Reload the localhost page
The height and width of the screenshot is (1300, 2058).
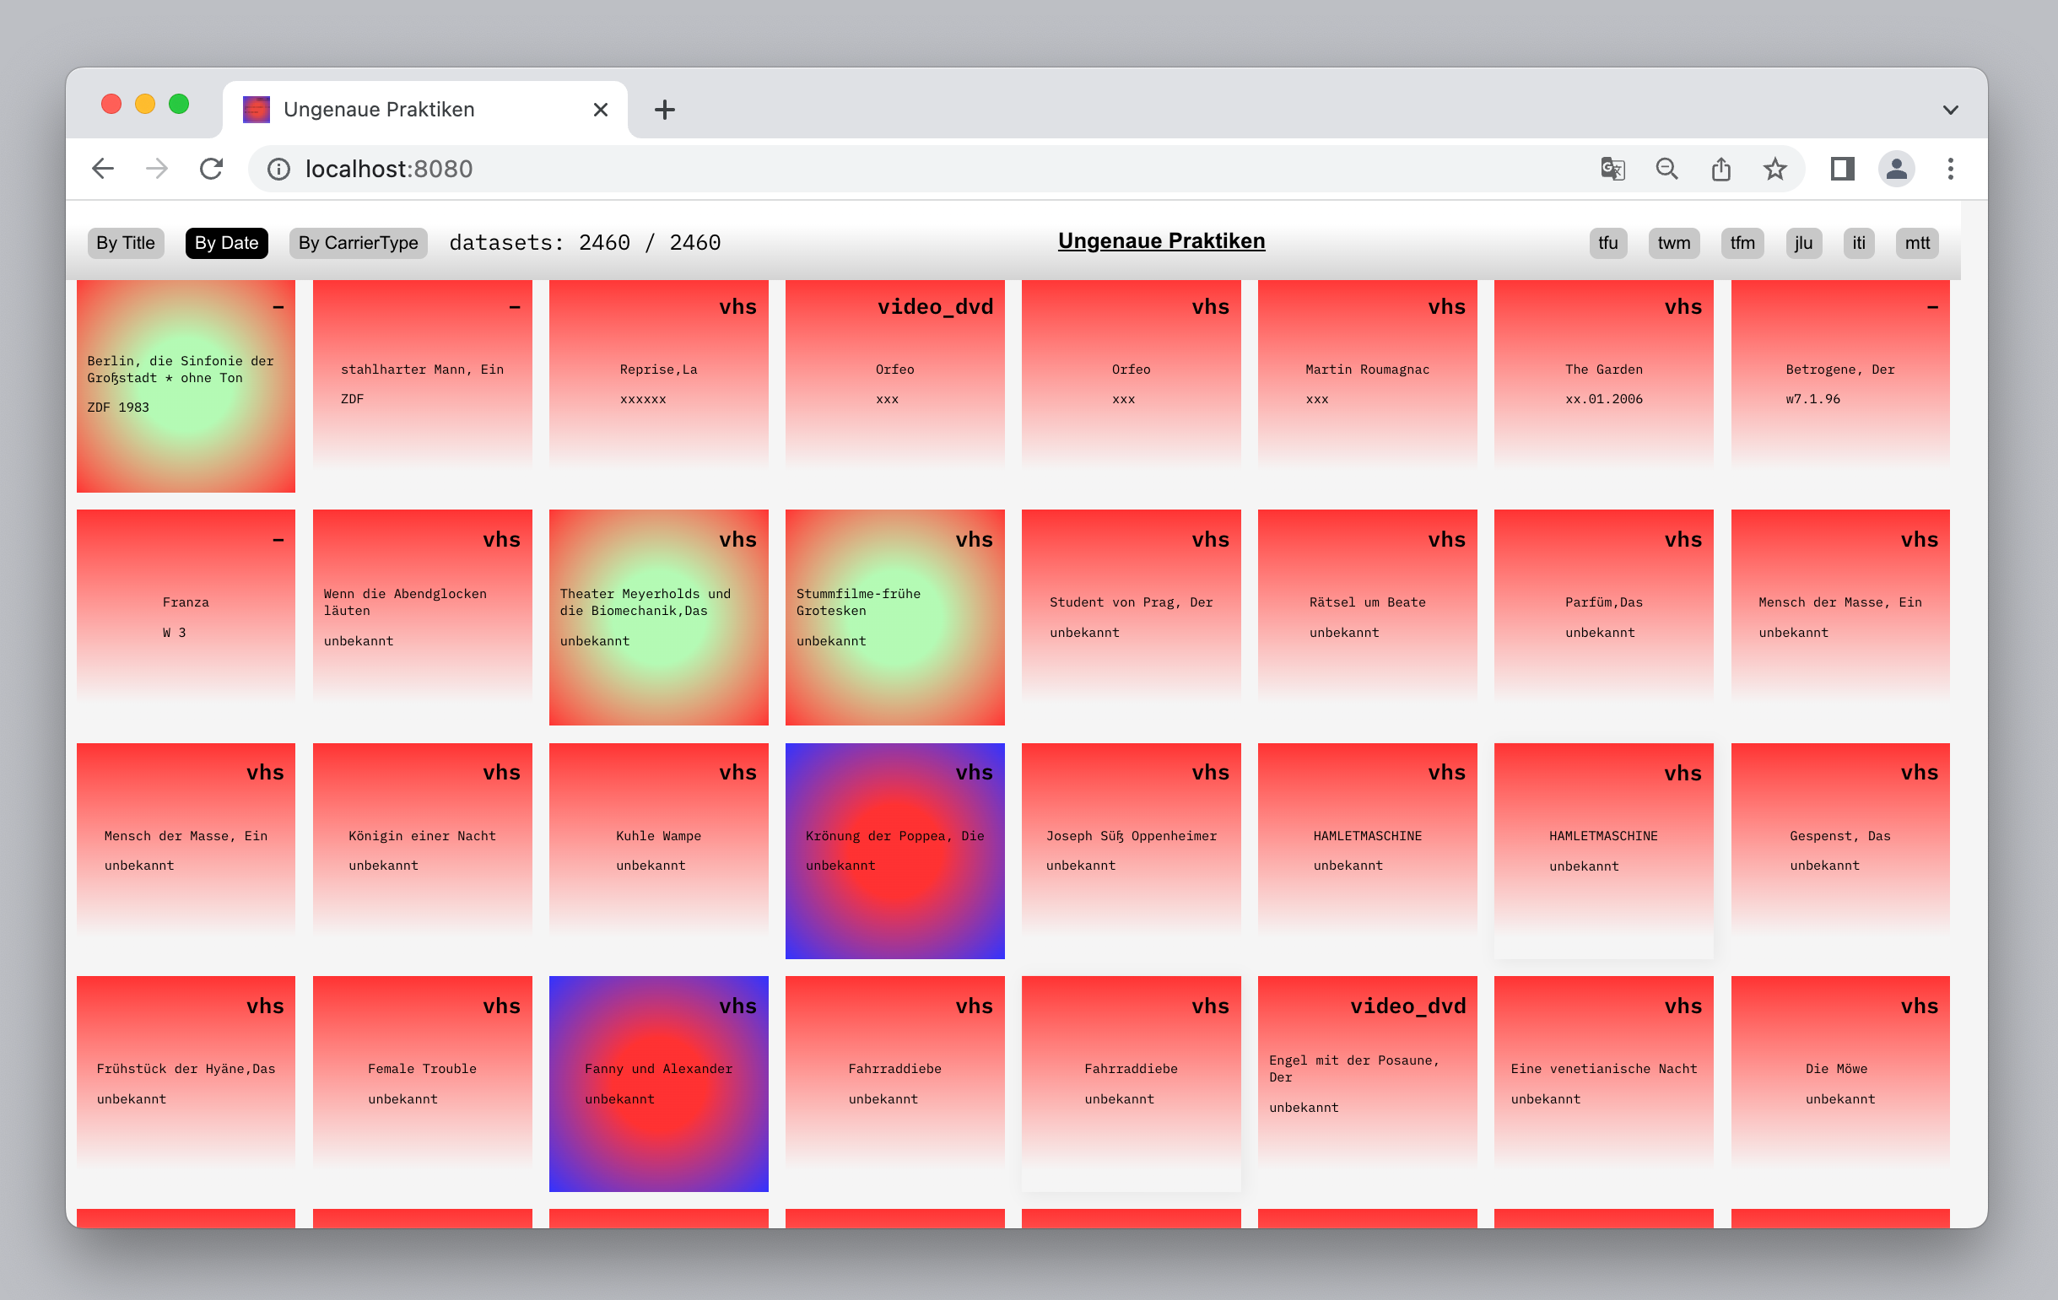211,169
